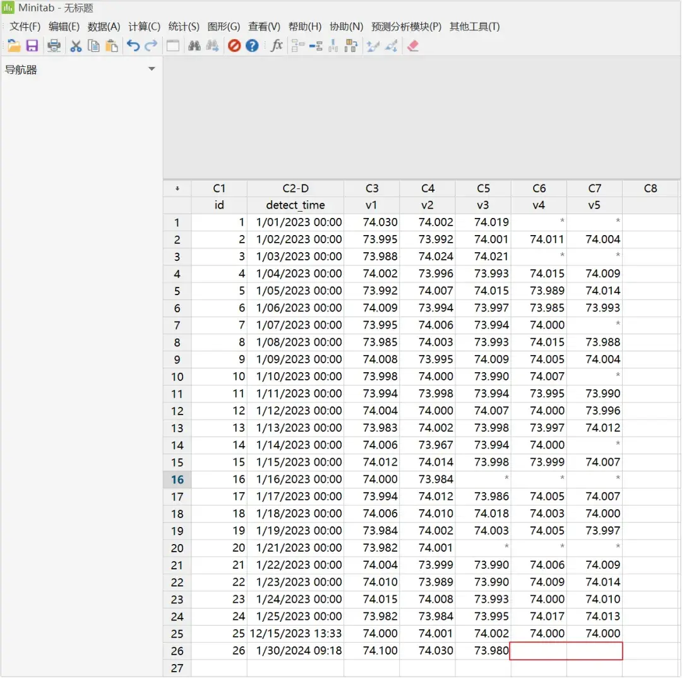Image resolution: width=682 pixels, height=678 pixels.
Task: Select v5 value 74.012 in row 13
Action: pyautogui.click(x=595, y=428)
